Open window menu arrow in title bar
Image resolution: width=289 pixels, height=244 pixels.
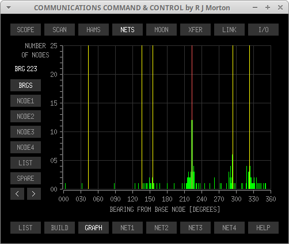(x=9, y=8)
